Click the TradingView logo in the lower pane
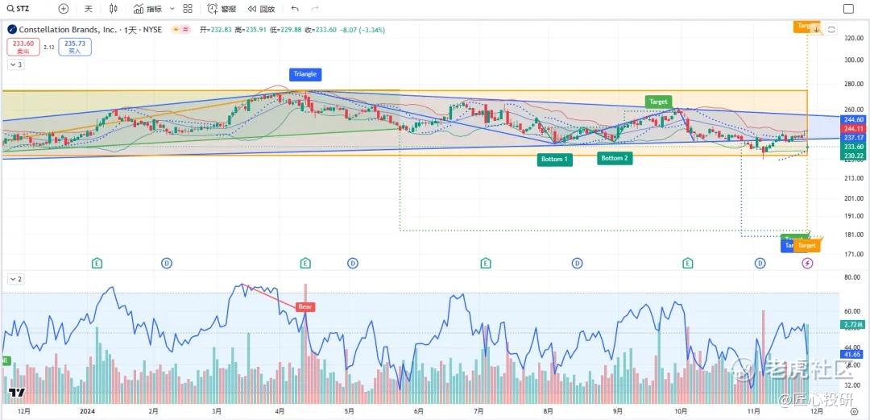 17,393
